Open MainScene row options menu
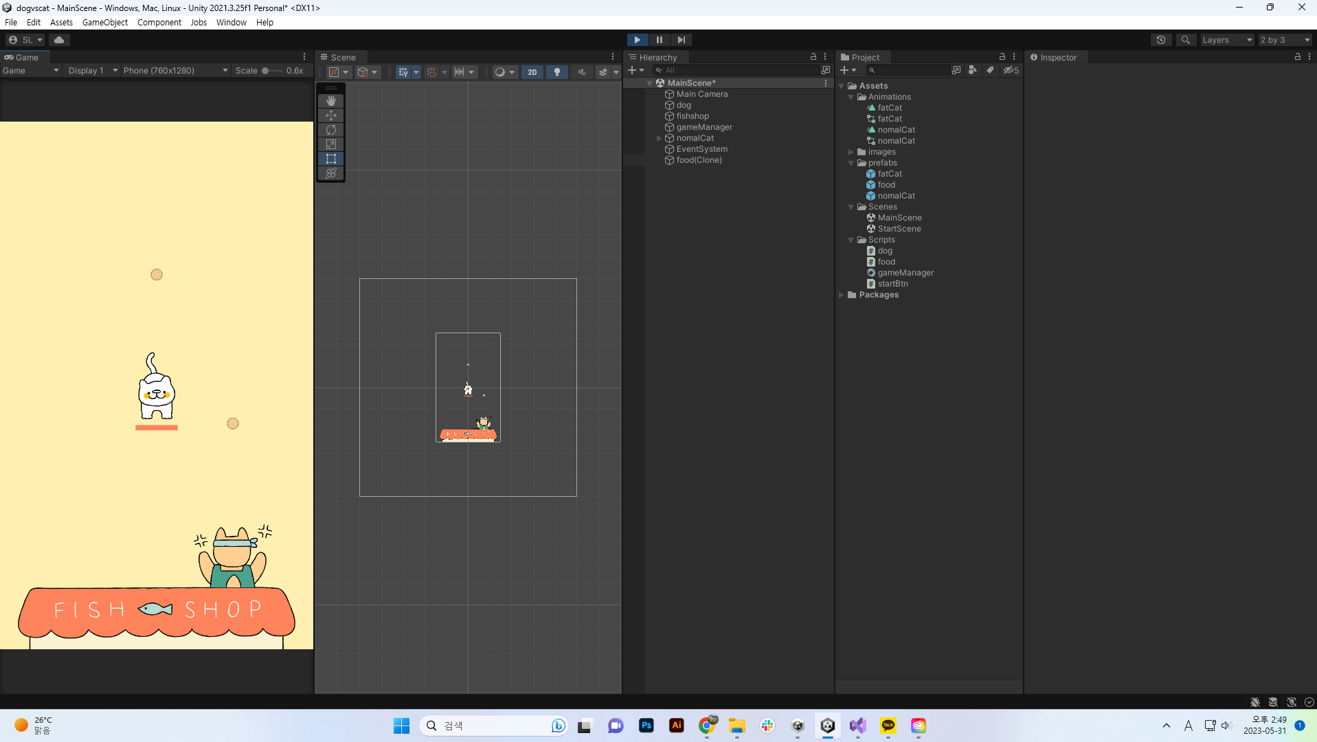The height and width of the screenshot is (742, 1317). [826, 83]
